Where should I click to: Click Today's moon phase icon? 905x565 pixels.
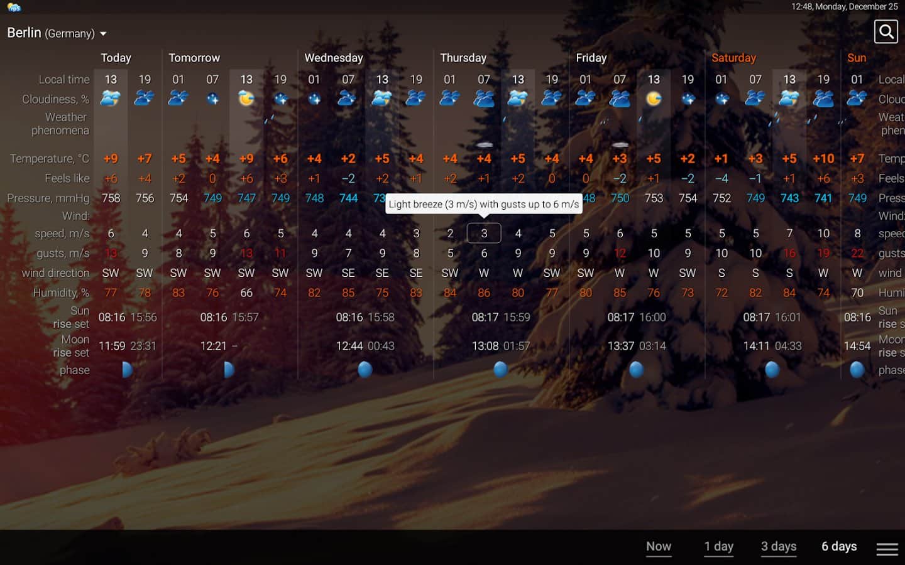[x=127, y=370]
